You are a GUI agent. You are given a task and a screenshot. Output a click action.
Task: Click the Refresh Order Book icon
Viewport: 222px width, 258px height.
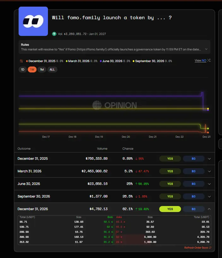(210, 248)
